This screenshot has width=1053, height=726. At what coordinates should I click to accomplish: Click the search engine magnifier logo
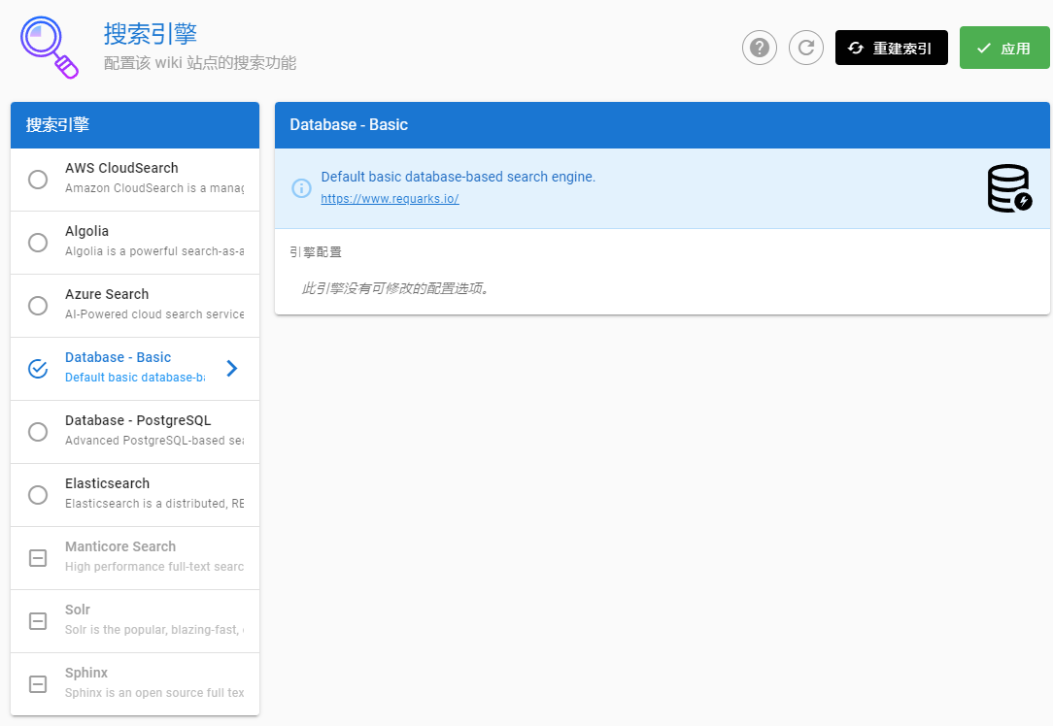click(49, 48)
